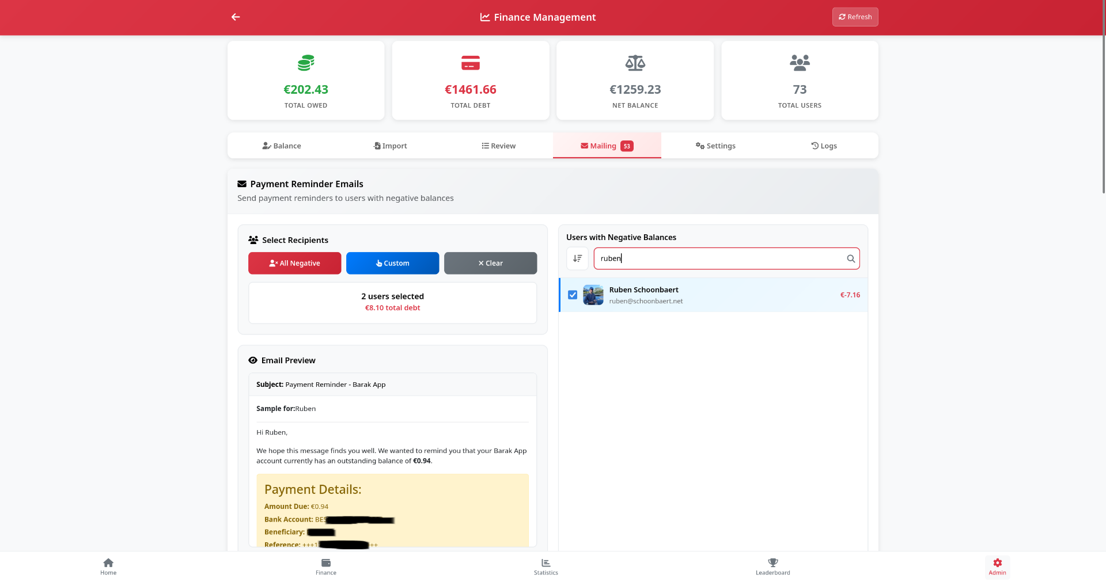
Task: Select All Negative recipients
Action: pyautogui.click(x=294, y=264)
